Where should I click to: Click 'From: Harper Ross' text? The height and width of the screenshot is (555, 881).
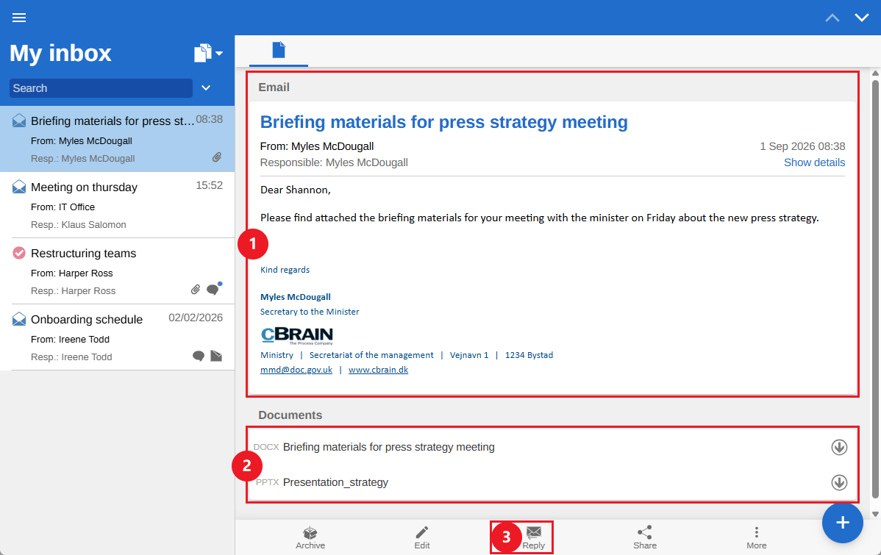tap(72, 273)
